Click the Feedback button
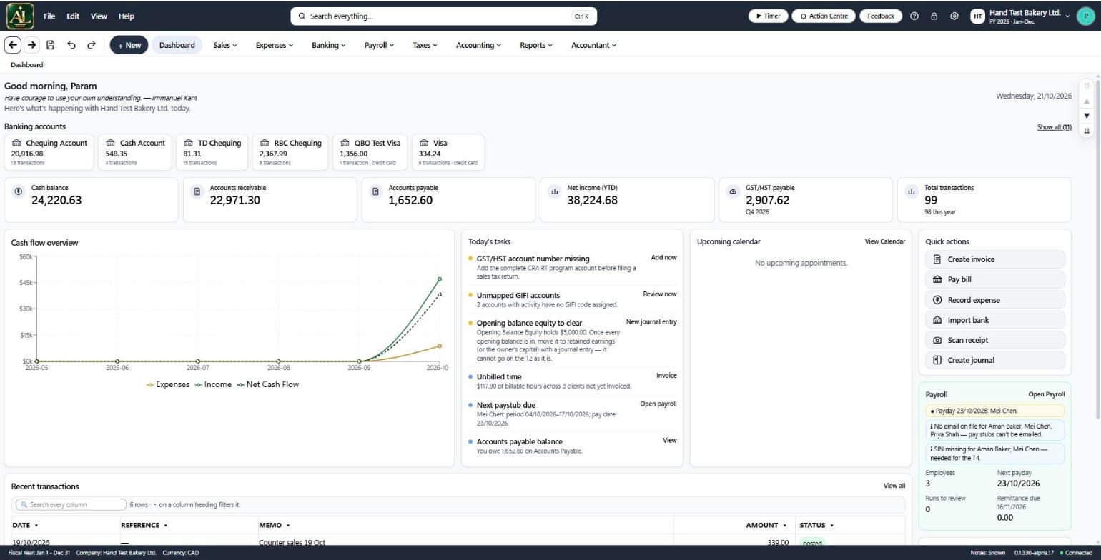 tap(880, 16)
